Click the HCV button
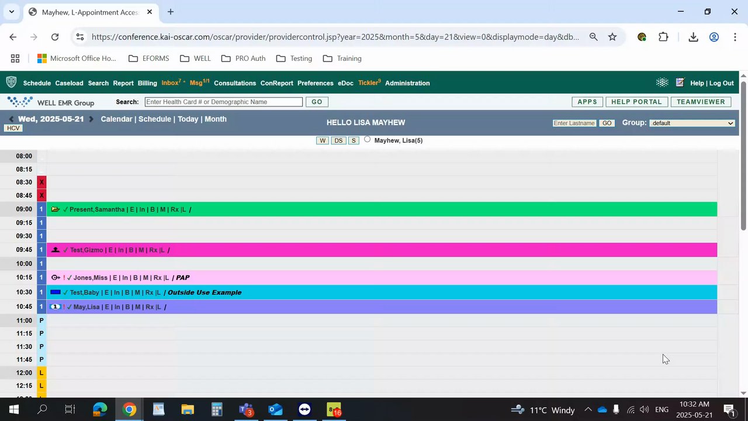Viewport: 748px width, 421px height. tap(13, 128)
